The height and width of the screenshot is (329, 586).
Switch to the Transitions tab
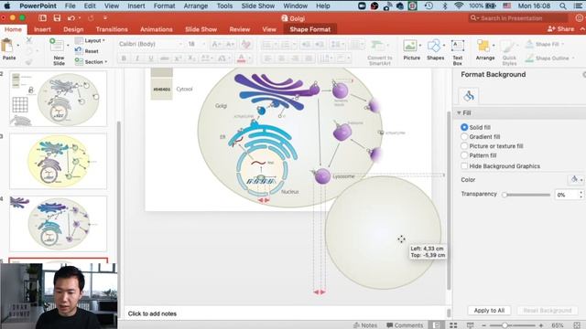pyautogui.click(x=112, y=29)
